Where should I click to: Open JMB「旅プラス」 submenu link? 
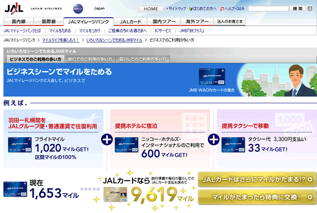pyautogui.click(x=192, y=31)
